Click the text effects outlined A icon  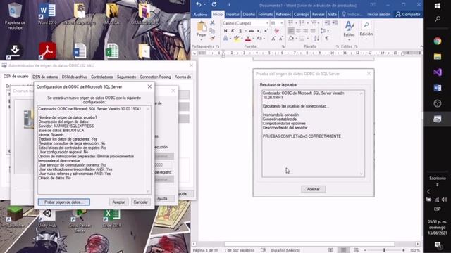[x=225, y=38]
